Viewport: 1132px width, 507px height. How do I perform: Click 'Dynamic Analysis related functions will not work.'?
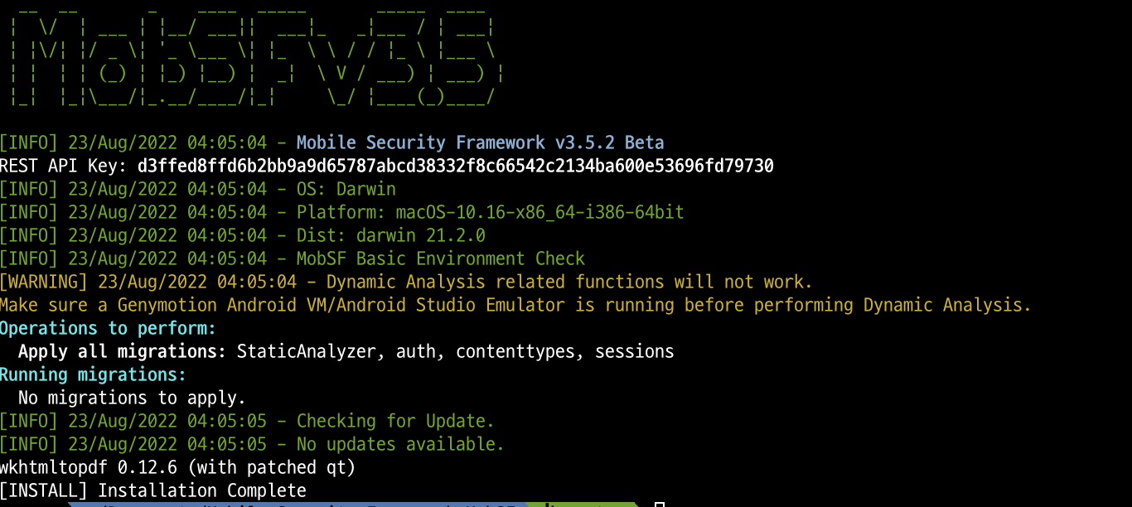[570, 282]
